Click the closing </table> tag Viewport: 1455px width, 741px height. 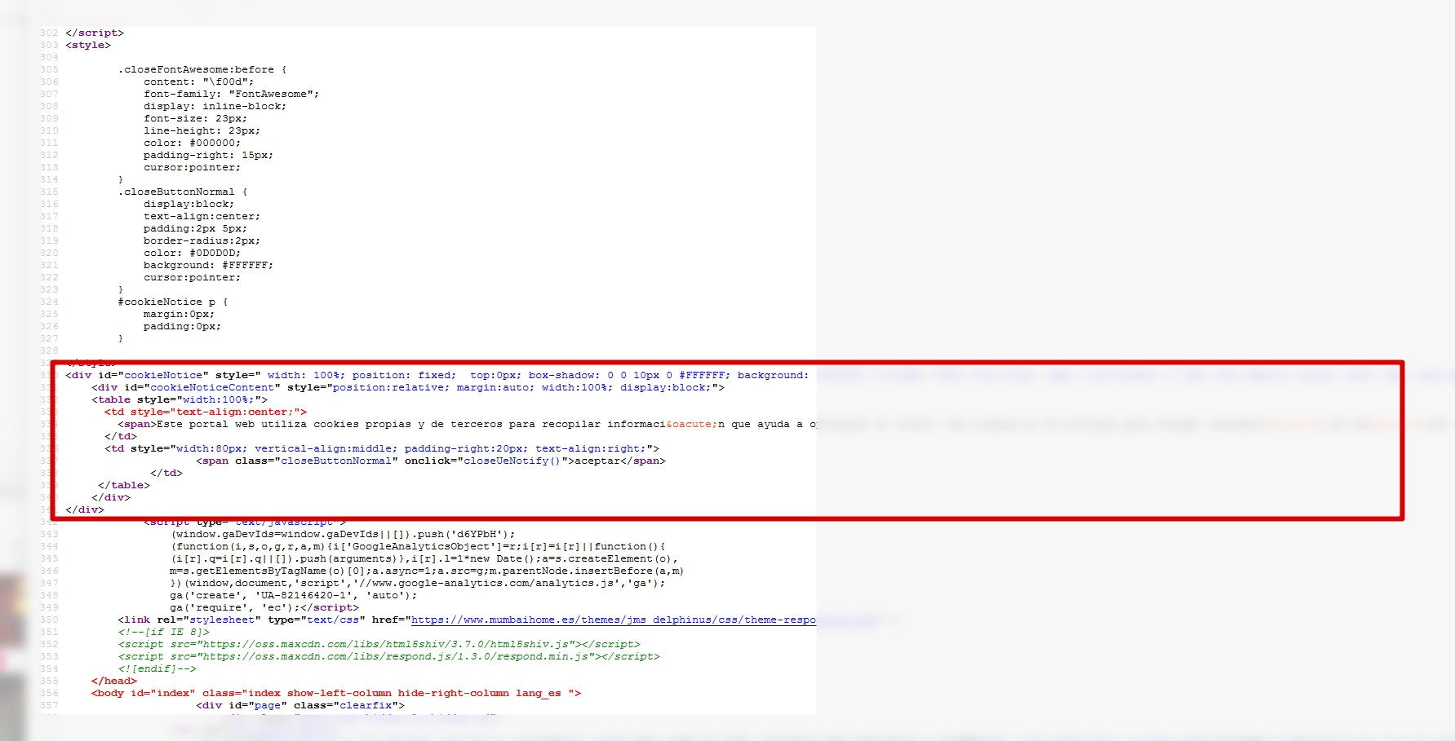tap(124, 485)
